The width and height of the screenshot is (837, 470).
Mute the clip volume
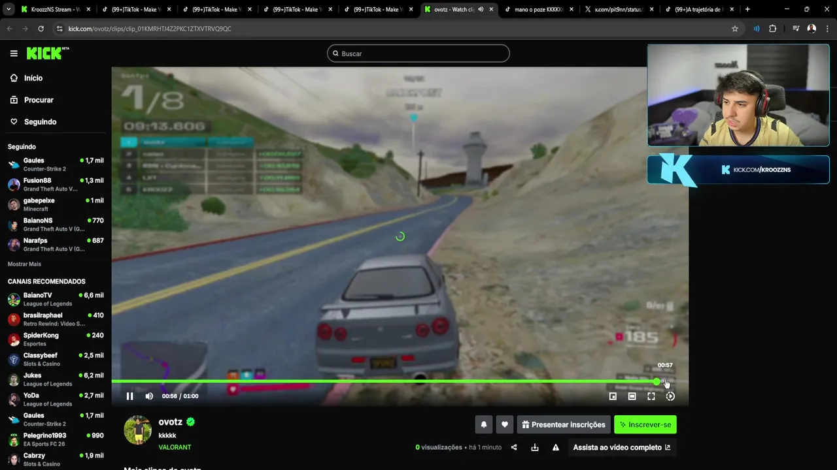(149, 396)
